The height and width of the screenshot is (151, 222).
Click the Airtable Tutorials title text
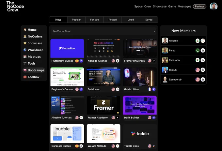point(61,118)
